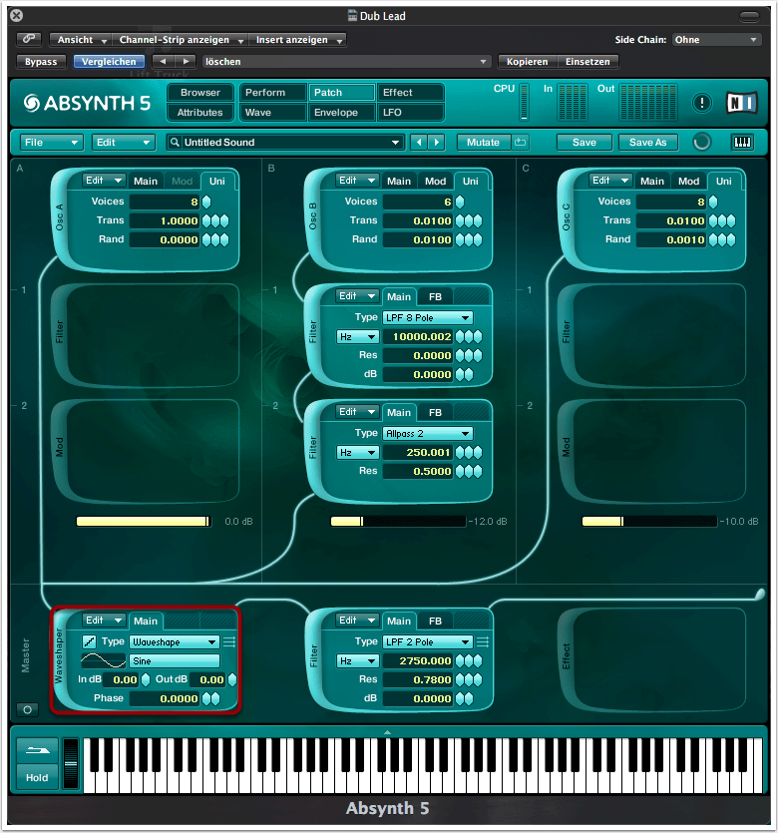The image size is (778, 833).
Task: Open the Ansicht dropdown
Action: (x=80, y=40)
